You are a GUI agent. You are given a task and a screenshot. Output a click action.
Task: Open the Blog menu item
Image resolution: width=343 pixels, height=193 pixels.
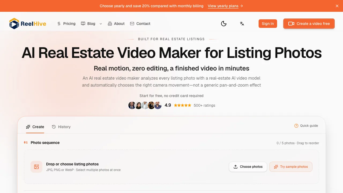click(88, 24)
